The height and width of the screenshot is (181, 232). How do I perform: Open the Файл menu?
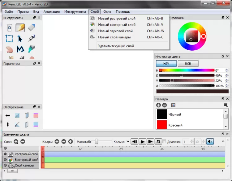pos(9,11)
